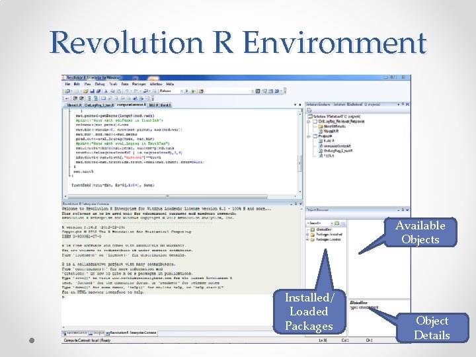Screen dimensions: 476x357
Task: Select the OrdLogReg_Reviewer_Response project
Action: (x=341, y=122)
